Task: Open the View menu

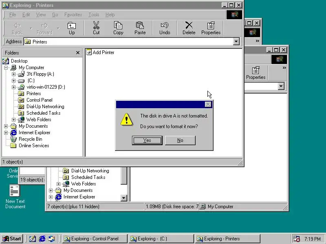Action: [x=41, y=15]
